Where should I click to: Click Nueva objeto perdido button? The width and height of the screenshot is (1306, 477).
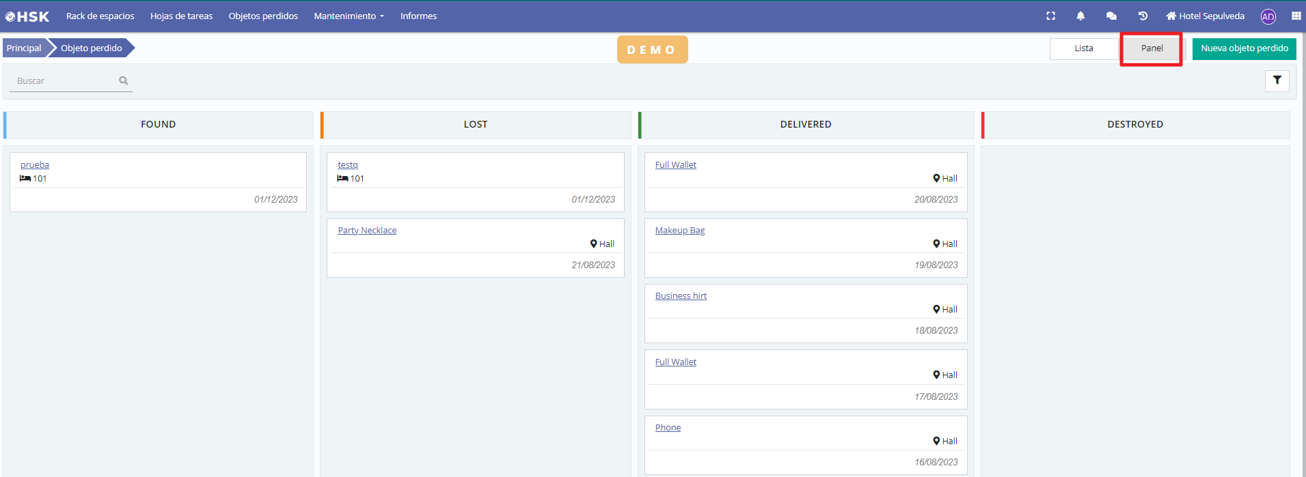(1244, 48)
